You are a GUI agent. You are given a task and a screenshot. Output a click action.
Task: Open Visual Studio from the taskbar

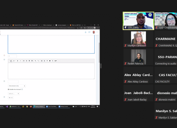pos(7,106)
